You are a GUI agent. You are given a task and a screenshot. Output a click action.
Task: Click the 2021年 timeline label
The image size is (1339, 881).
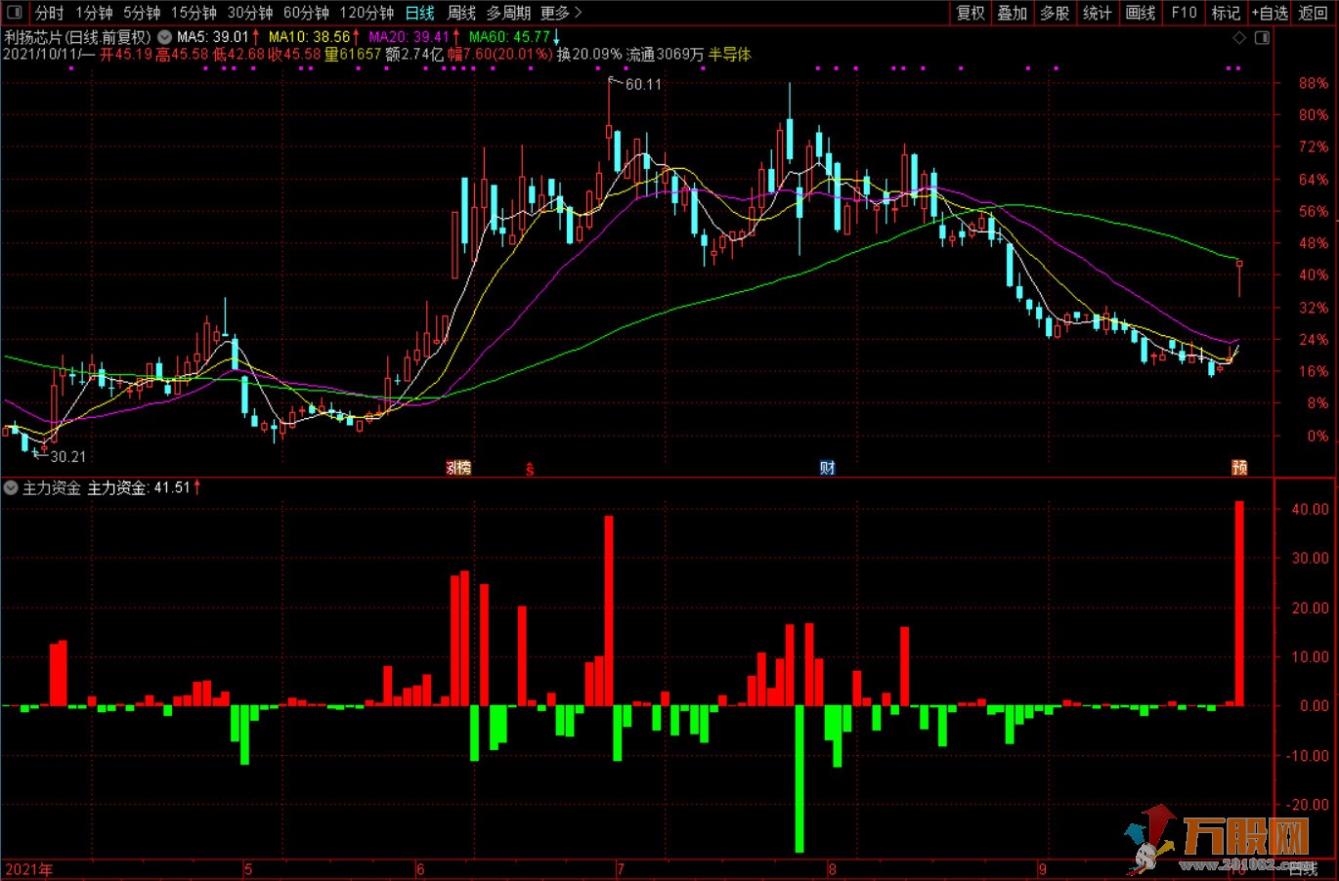[x=28, y=869]
